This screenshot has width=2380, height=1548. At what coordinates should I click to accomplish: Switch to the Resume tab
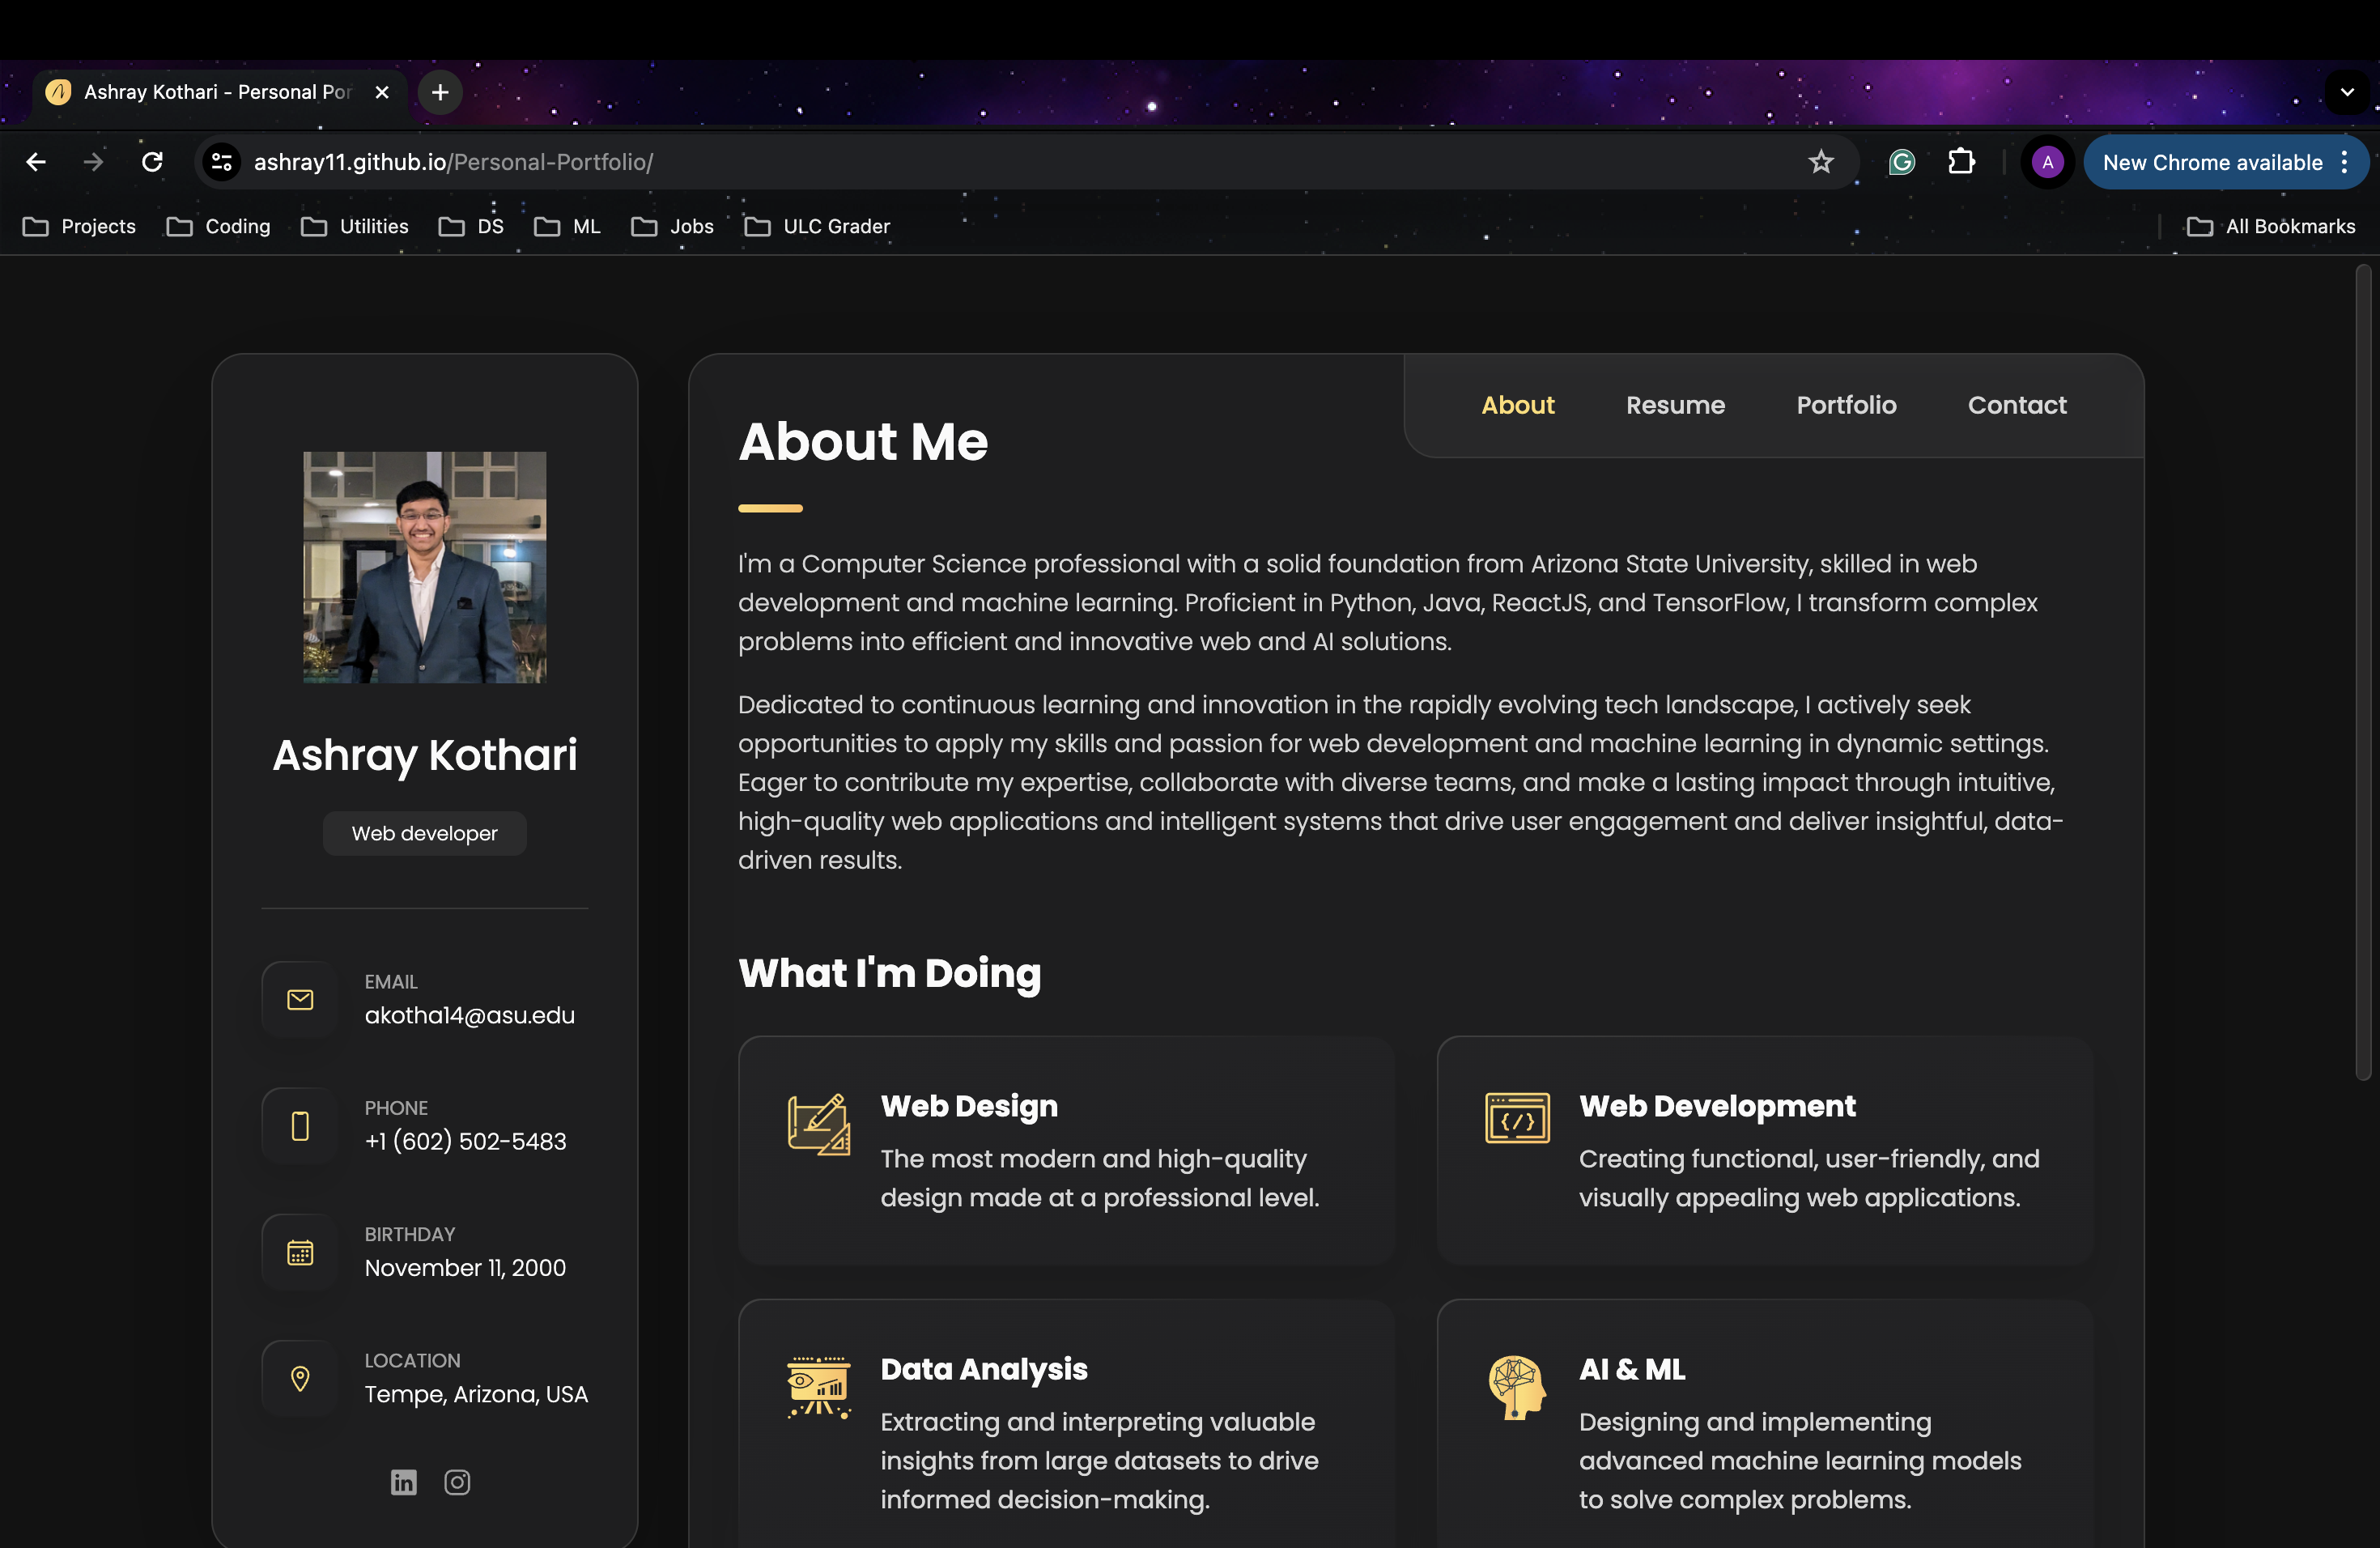click(1675, 405)
